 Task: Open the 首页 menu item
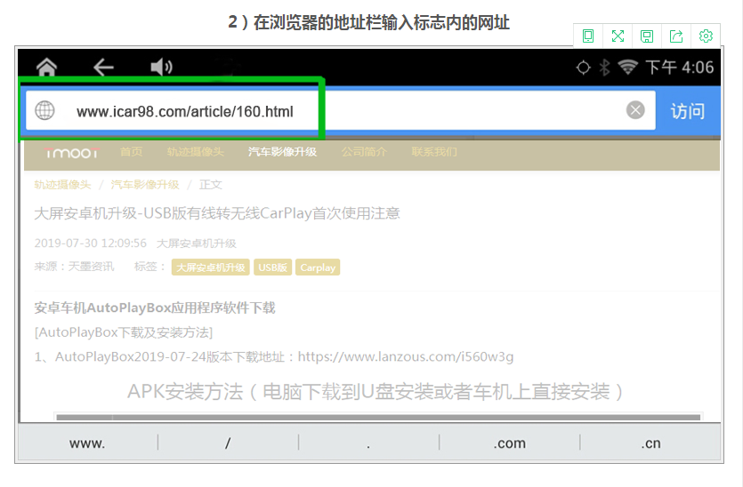pos(132,152)
